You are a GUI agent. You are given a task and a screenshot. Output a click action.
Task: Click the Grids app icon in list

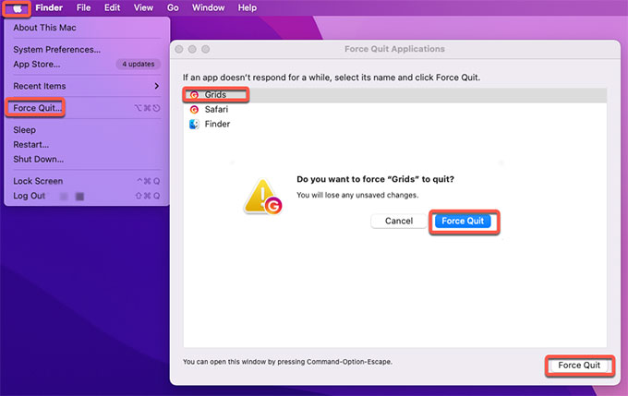[x=194, y=95]
